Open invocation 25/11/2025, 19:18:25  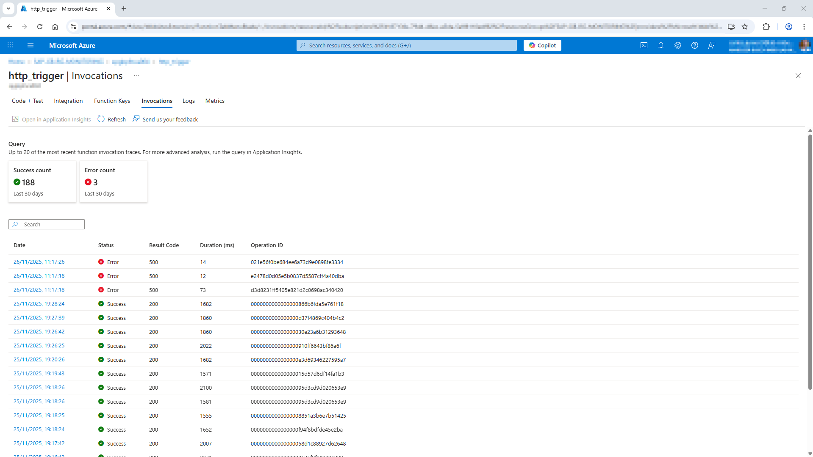[x=39, y=416]
